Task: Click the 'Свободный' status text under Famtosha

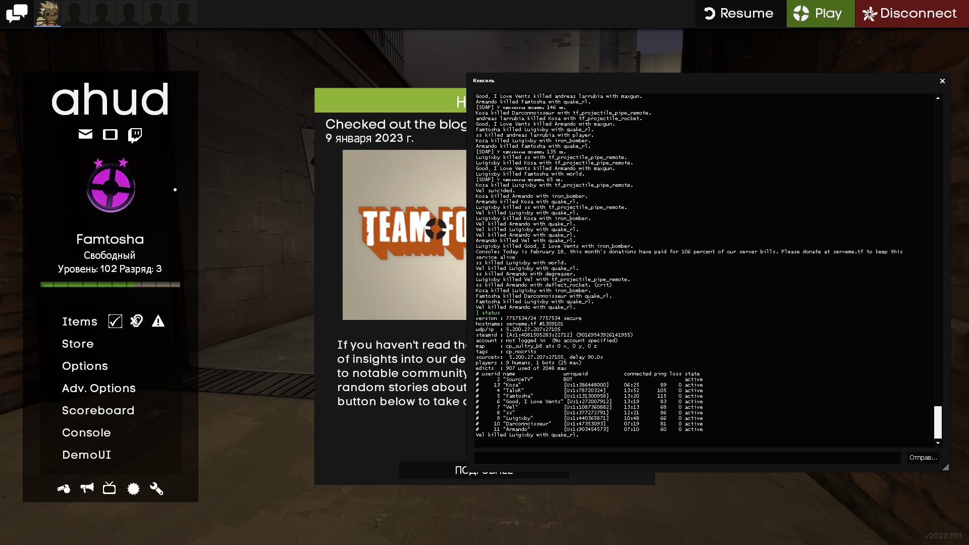Action: pos(110,255)
